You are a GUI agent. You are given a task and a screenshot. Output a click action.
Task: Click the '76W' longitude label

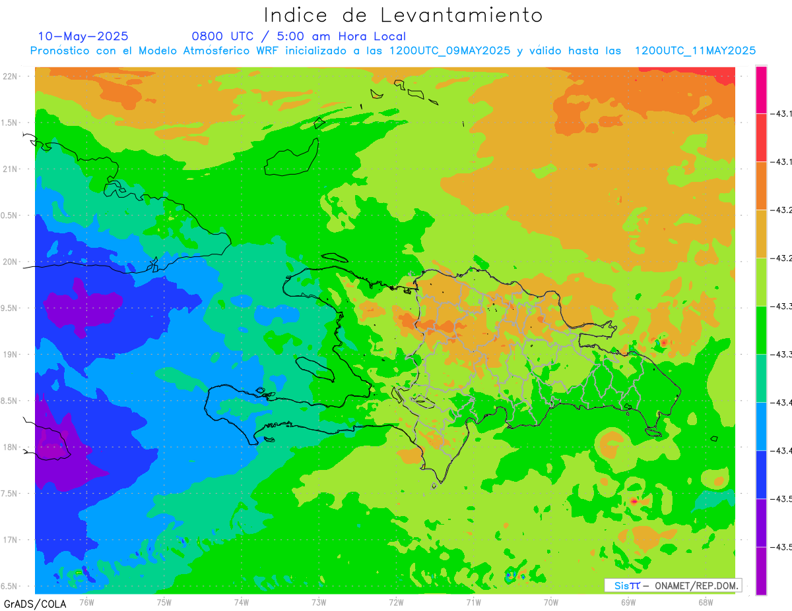[86, 601]
